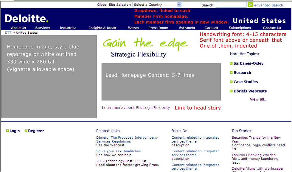Click the green search go arrow button

pyautogui.click(x=250, y=5)
